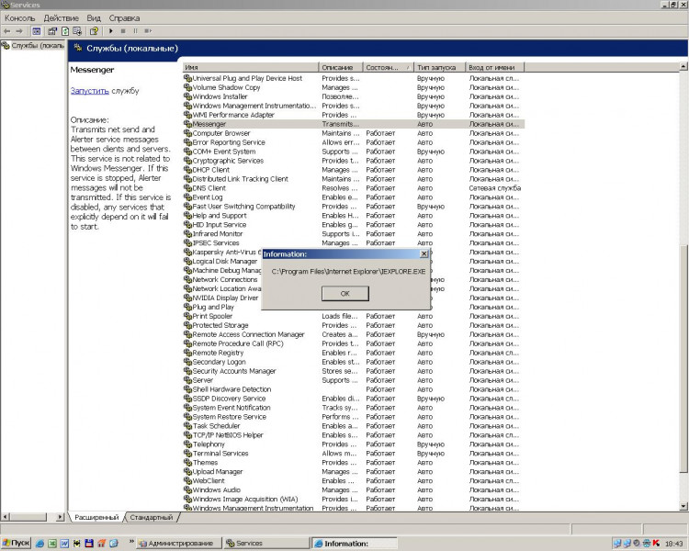This screenshot has height=551, width=689.
Task: Click the Пуск Start button
Action: [17, 543]
